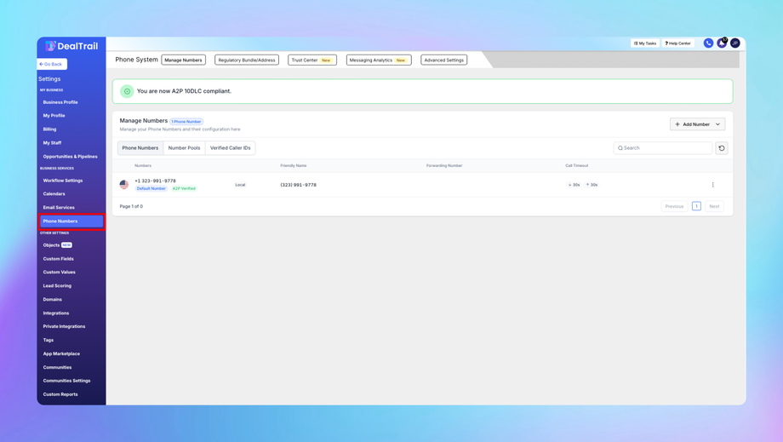Image resolution: width=783 pixels, height=442 pixels.
Task: Open Integrations settings
Action: 56,313
